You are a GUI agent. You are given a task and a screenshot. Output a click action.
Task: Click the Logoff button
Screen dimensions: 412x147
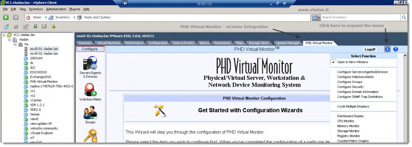[370, 50]
